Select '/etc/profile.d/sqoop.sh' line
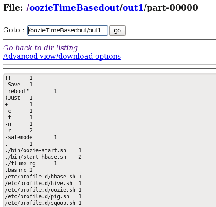Image resolution: width=216 pixels, height=207 pixels. [x=43, y=203]
